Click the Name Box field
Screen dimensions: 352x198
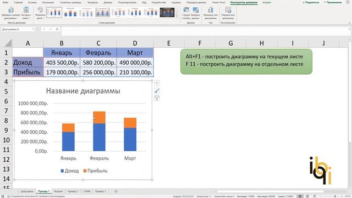[x=16, y=29]
